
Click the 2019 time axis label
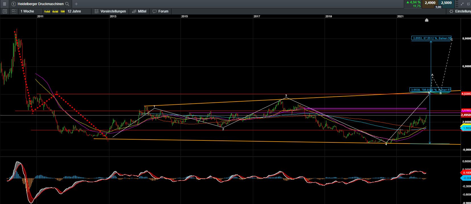[329, 16]
